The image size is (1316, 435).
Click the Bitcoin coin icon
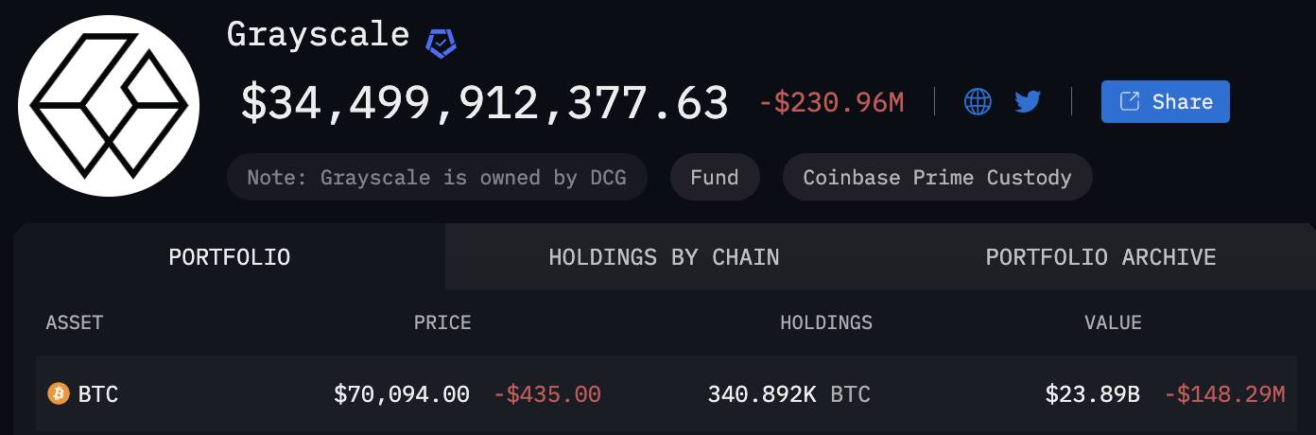59,393
